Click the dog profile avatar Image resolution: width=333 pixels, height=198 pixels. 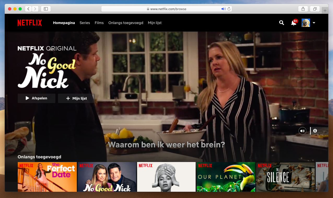[306, 23]
